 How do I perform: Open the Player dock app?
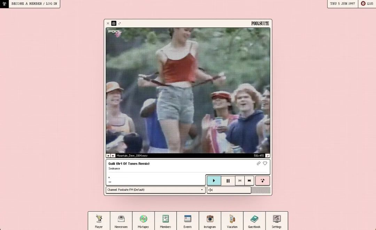[99, 221]
